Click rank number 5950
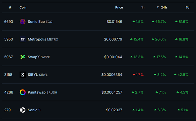Screen dimensions: 196x121 tap(9, 39)
